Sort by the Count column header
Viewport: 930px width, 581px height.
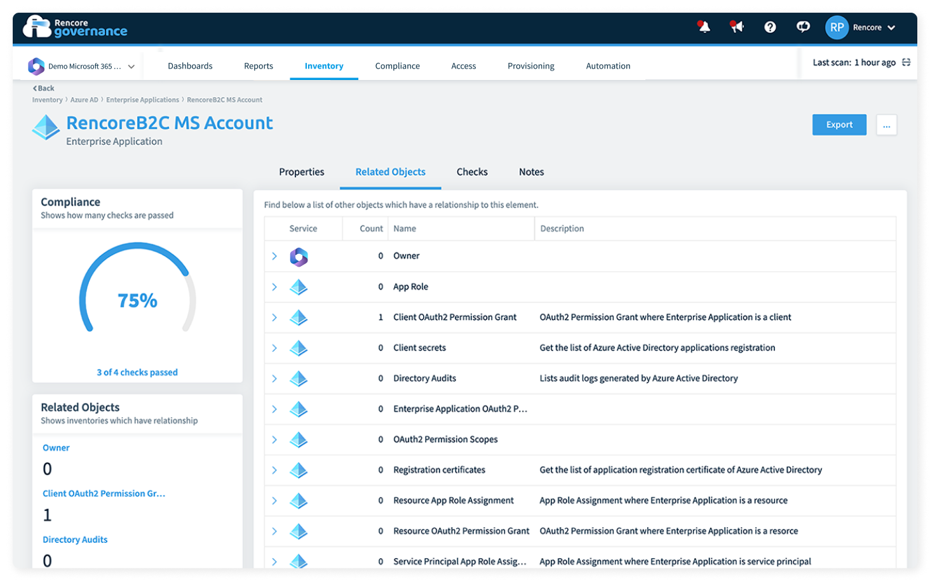(371, 229)
